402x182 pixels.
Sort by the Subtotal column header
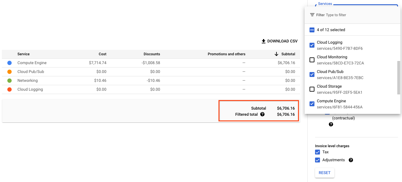click(288, 54)
